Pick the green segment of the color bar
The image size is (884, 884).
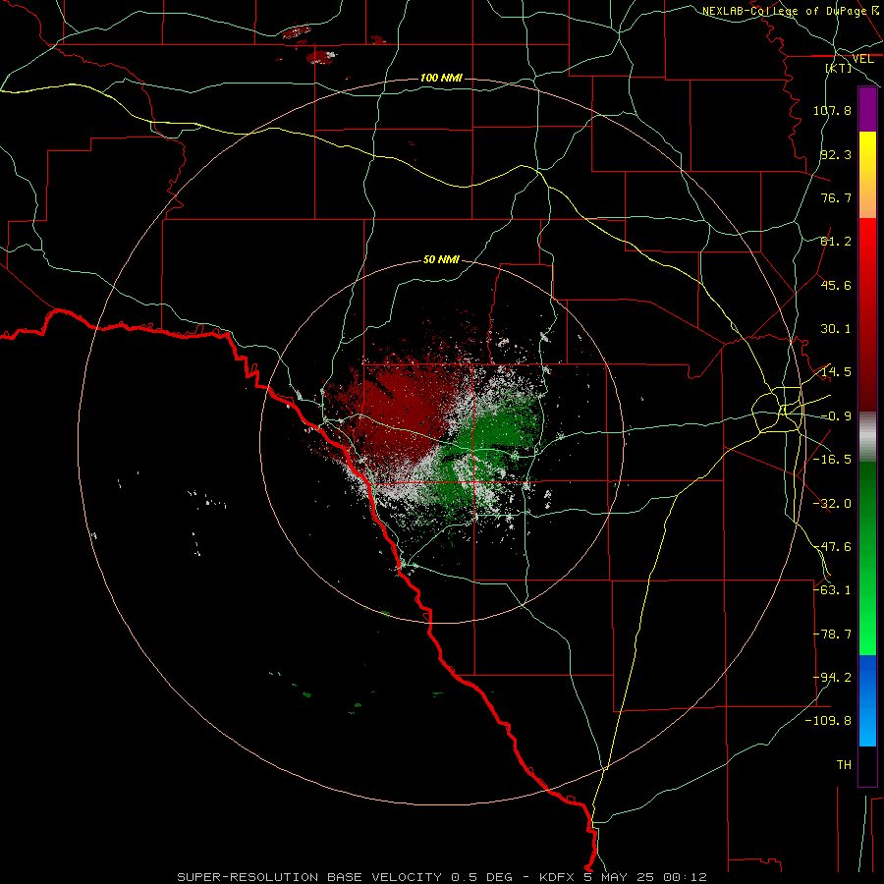tap(867, 558)
